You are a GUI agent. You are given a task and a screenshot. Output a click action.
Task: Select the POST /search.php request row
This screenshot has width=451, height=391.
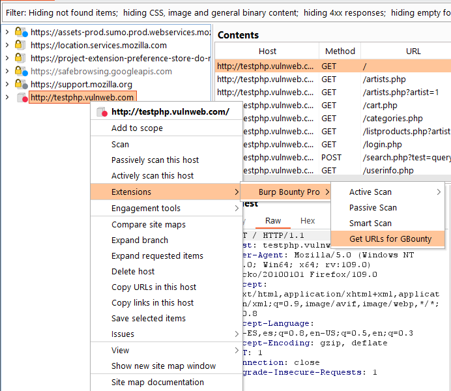pos(347,157)
